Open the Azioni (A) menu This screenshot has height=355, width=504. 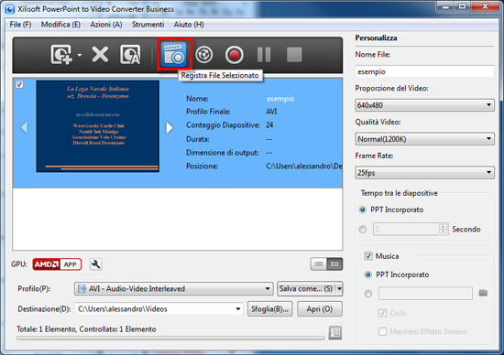[106, 25]
